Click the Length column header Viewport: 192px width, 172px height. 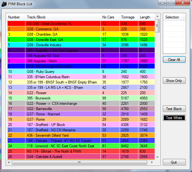[147, 17]
